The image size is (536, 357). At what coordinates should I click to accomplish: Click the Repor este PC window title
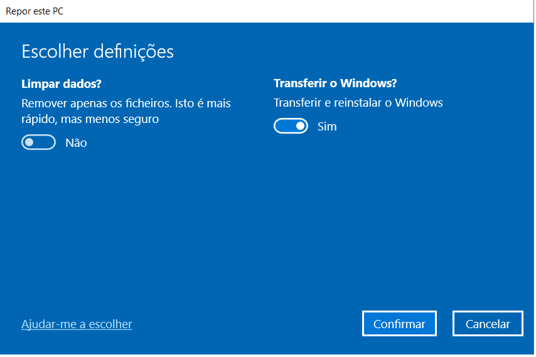pyautogui.click(x=35, y=11)
